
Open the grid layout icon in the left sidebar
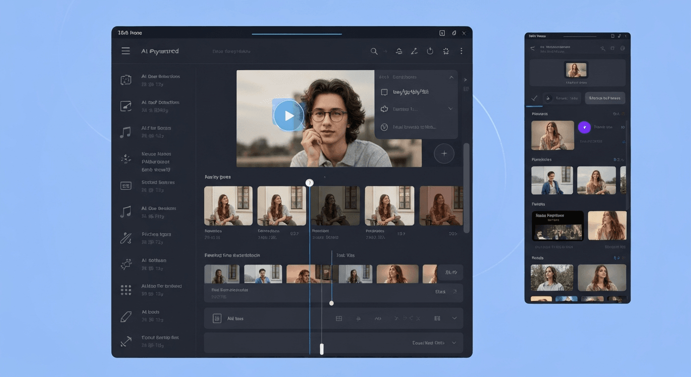[126, 290]
